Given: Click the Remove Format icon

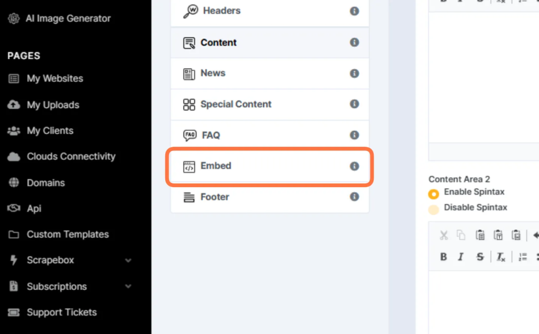Looking at the screenshot, I should [501, 257].
